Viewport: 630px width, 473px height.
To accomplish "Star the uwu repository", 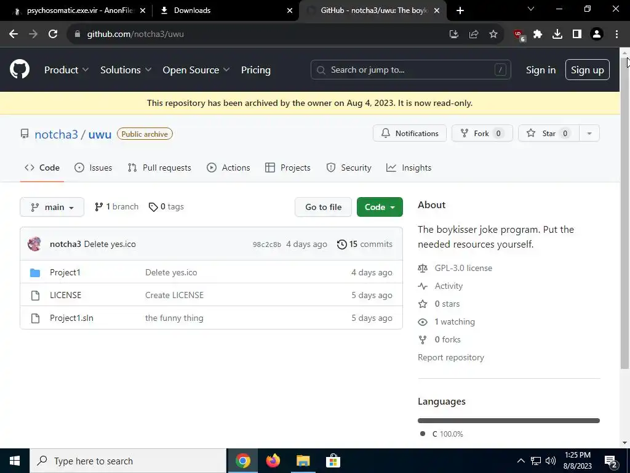I will coord(549,133).
